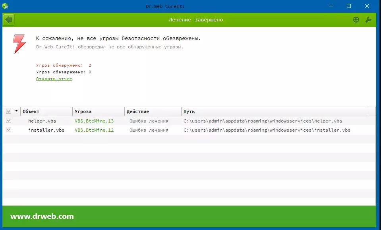Sort by the 'Действие' column header

click(153, 111)
